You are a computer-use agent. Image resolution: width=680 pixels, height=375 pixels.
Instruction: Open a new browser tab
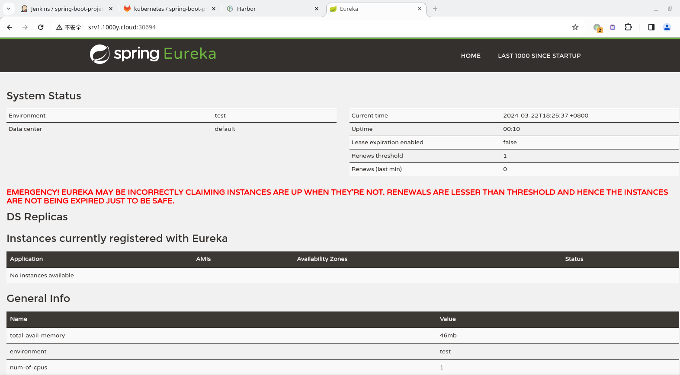pos(435,9)
